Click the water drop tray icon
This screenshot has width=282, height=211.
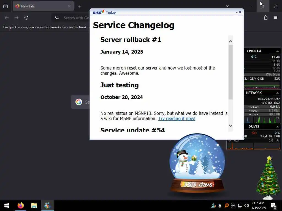(220, 206)
